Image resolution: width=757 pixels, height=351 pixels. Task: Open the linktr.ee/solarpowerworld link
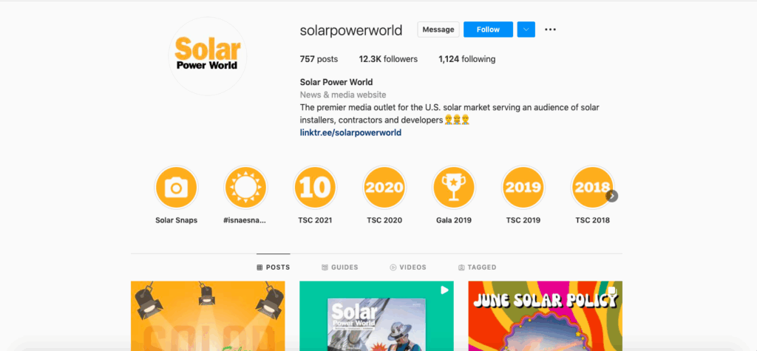pos(350,132)
